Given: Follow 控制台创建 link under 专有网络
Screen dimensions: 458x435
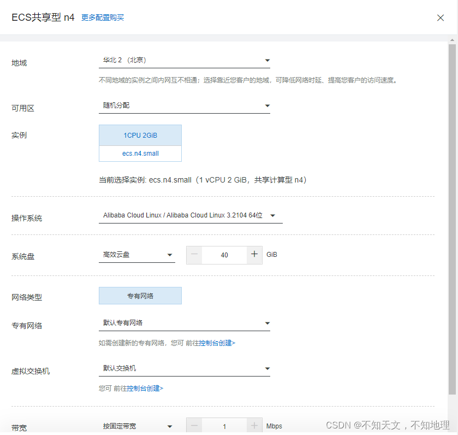Looking at the screenshot, I should coord(217,343).
